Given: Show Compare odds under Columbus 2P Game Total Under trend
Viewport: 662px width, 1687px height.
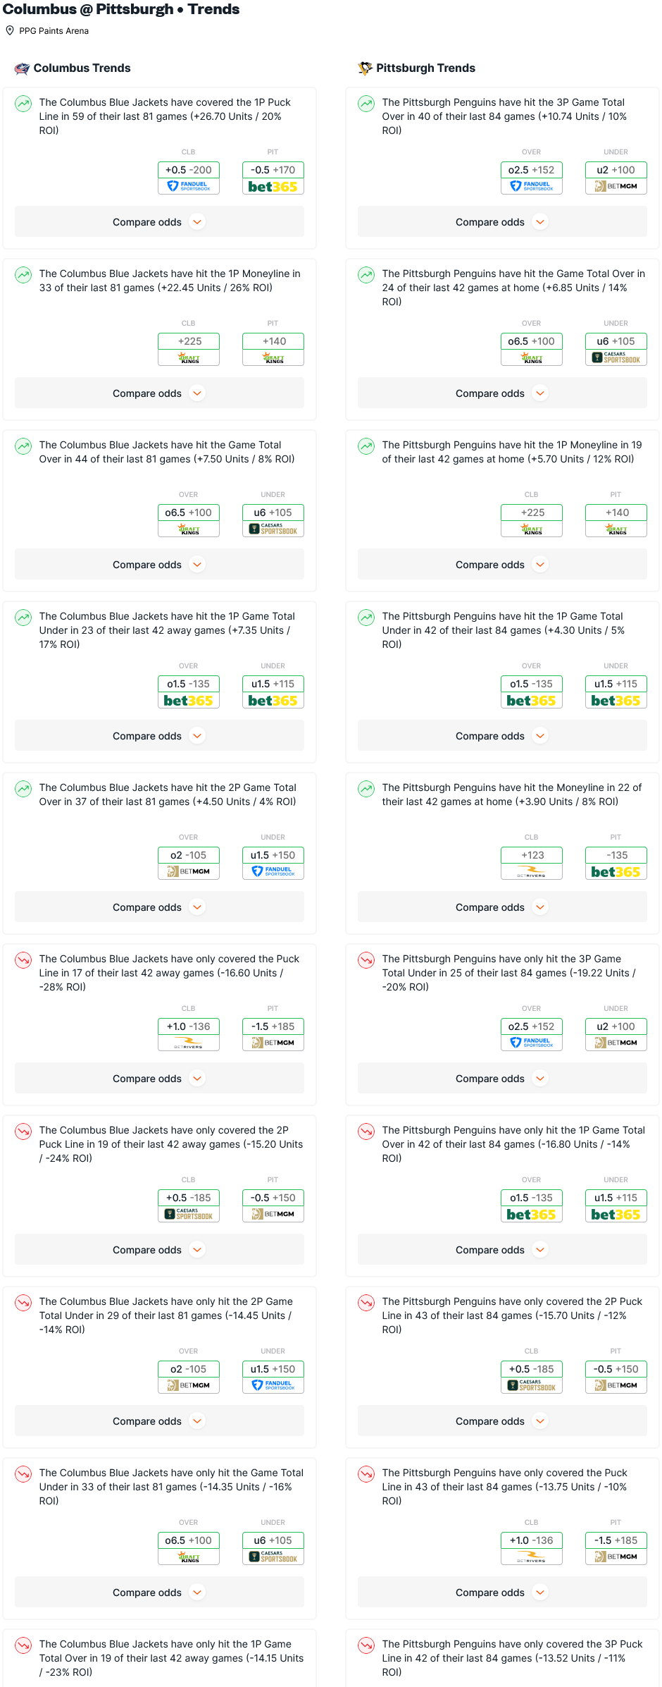Looking at the screenshot, I should 159,1421.
